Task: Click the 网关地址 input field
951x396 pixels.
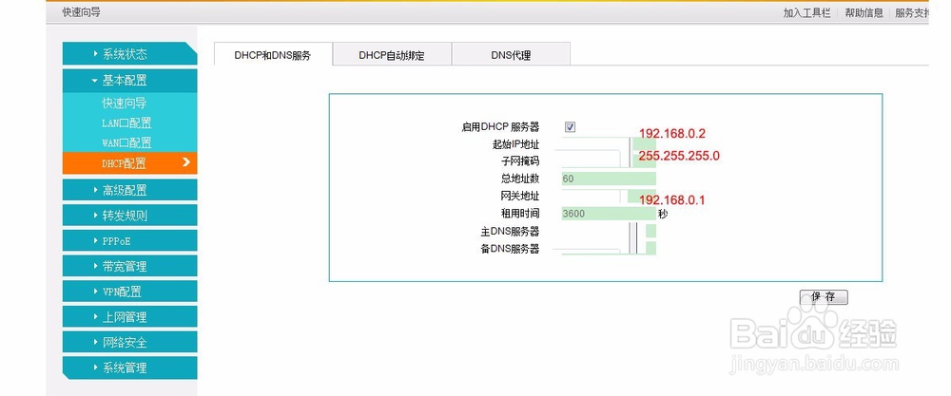Action: point(609,197)
